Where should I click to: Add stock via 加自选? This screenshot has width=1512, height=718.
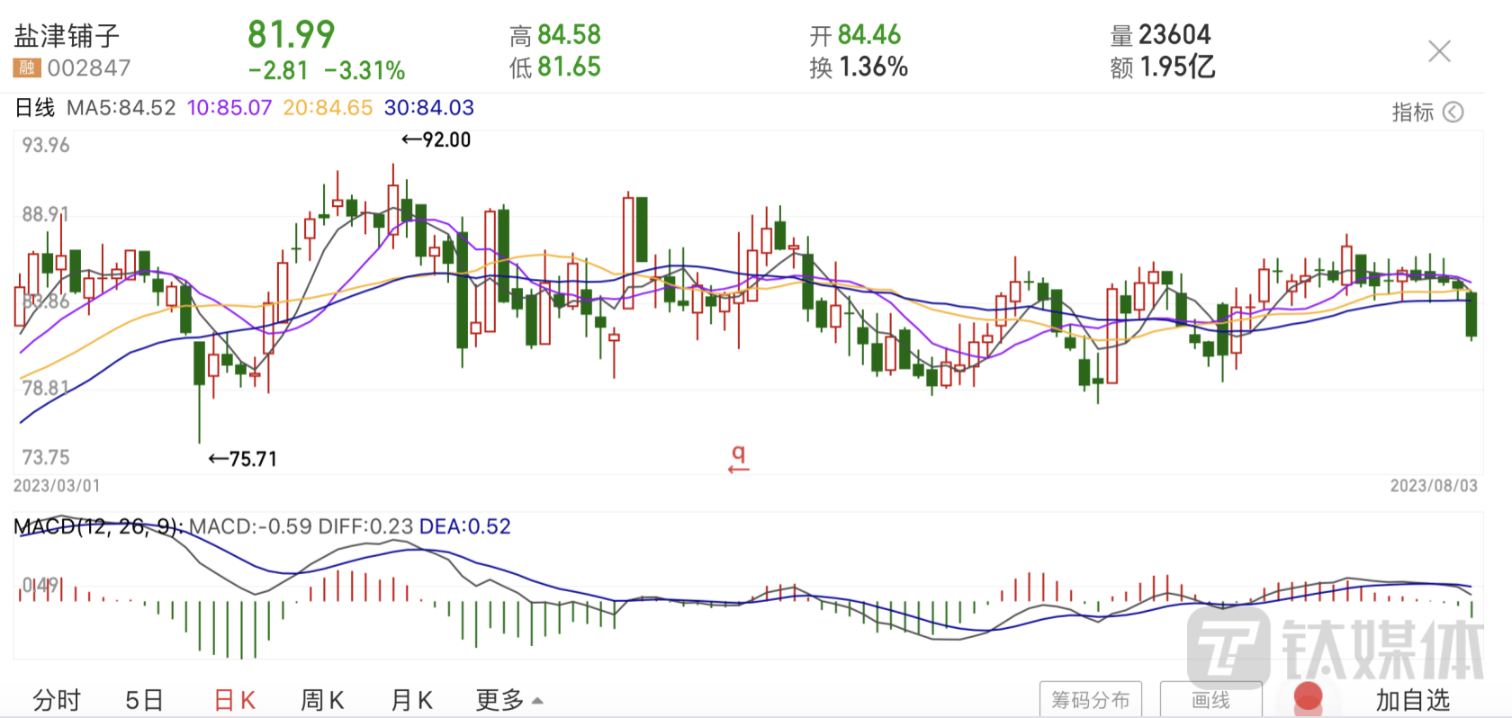coord(1412,700)
